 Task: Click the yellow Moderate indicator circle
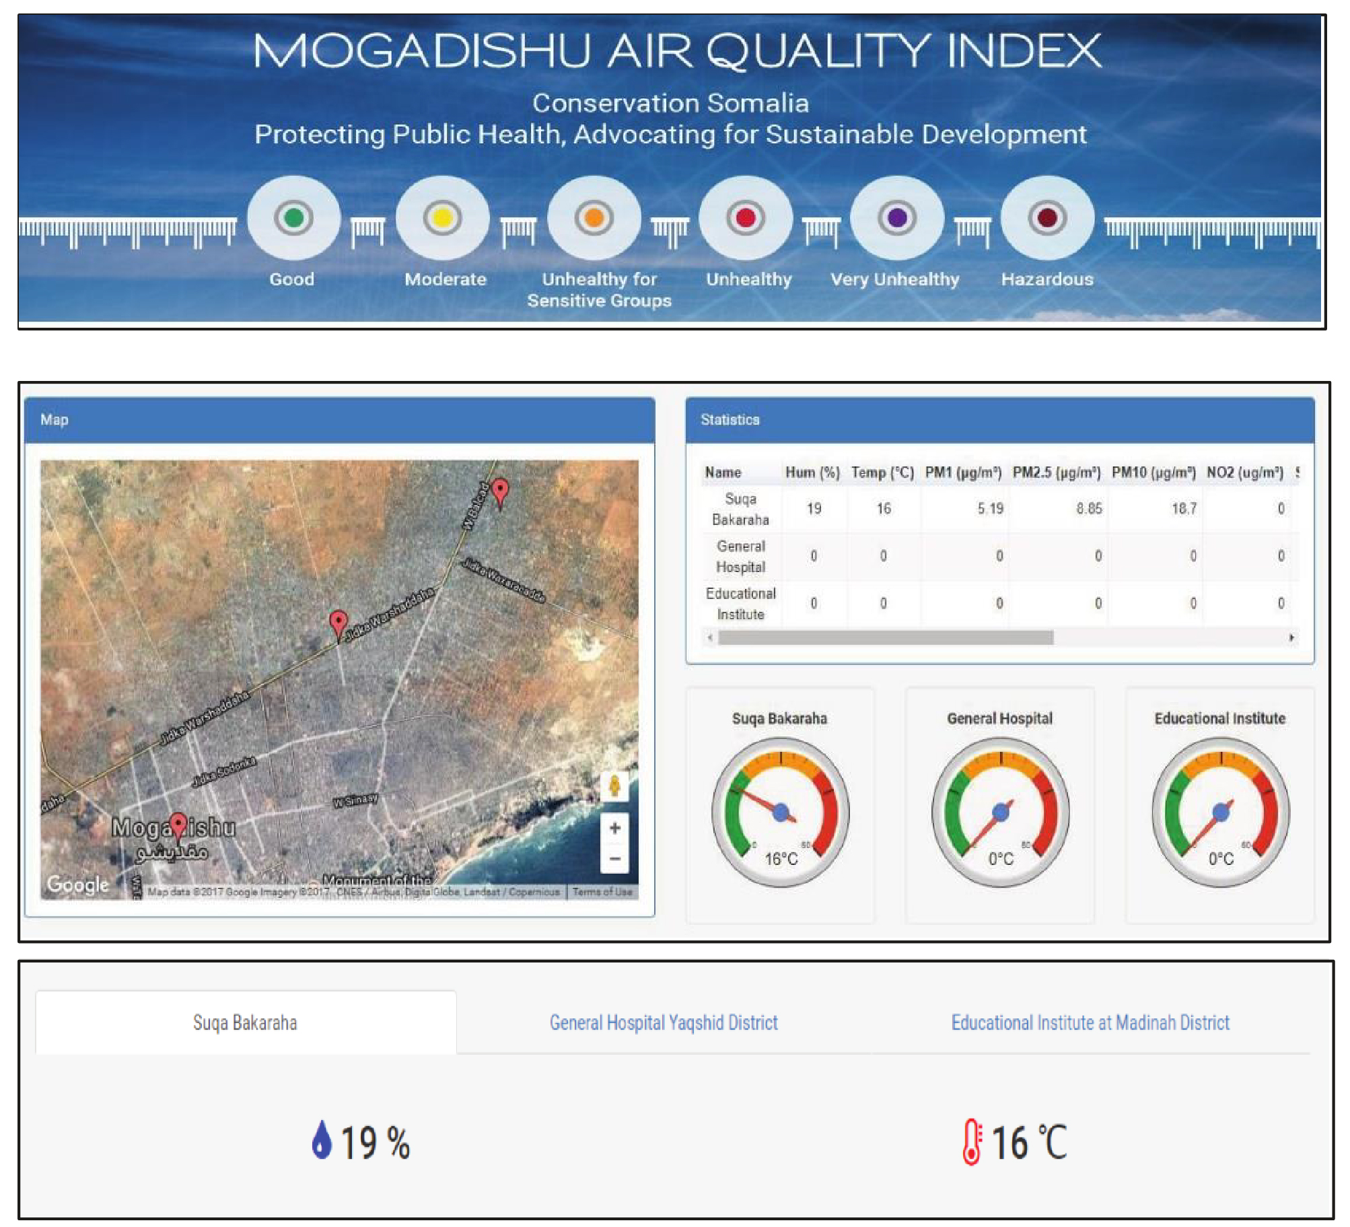pos(442,218)
